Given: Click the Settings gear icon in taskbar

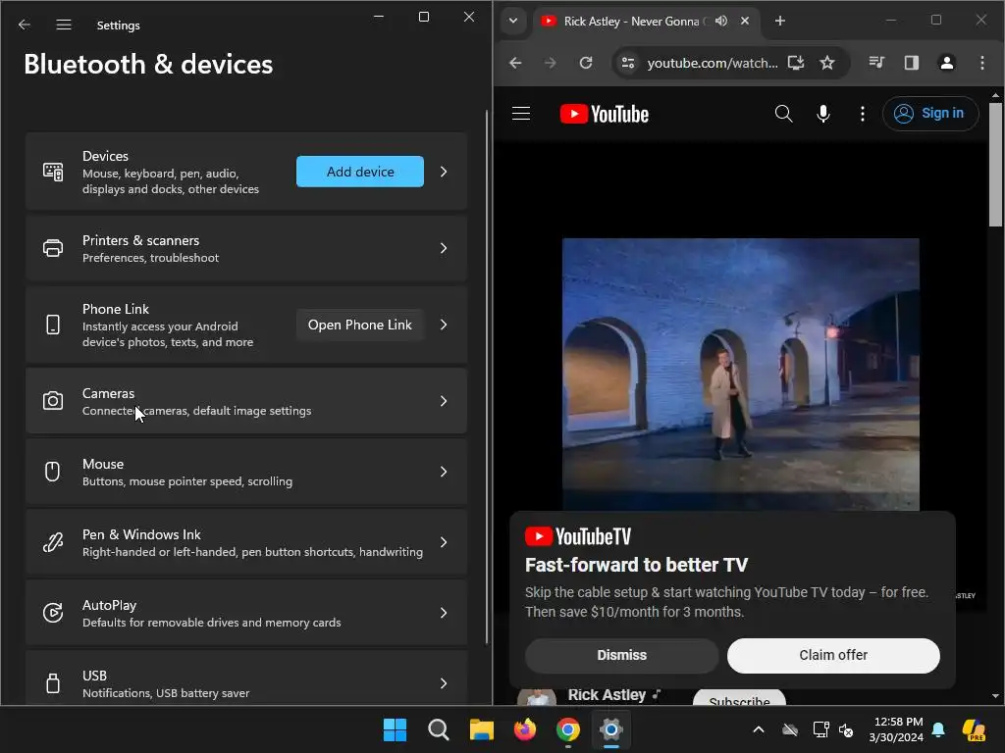Looking at the screenshot, I should [x=611, y=729].
